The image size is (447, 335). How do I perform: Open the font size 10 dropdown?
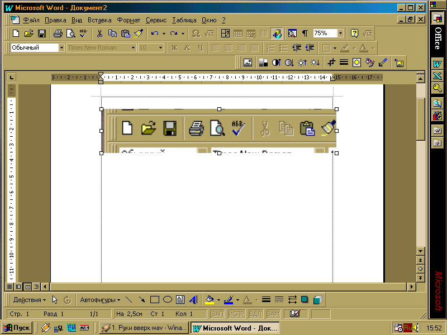pos(161,48)
